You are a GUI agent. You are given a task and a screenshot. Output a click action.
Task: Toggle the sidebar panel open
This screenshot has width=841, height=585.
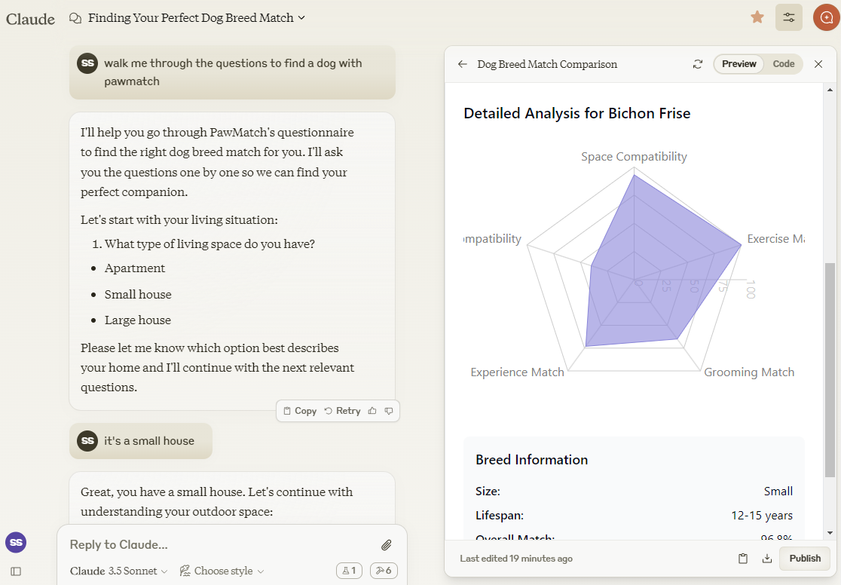point(16,571)
